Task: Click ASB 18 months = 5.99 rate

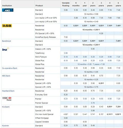Action: click(x=91, y=30)
